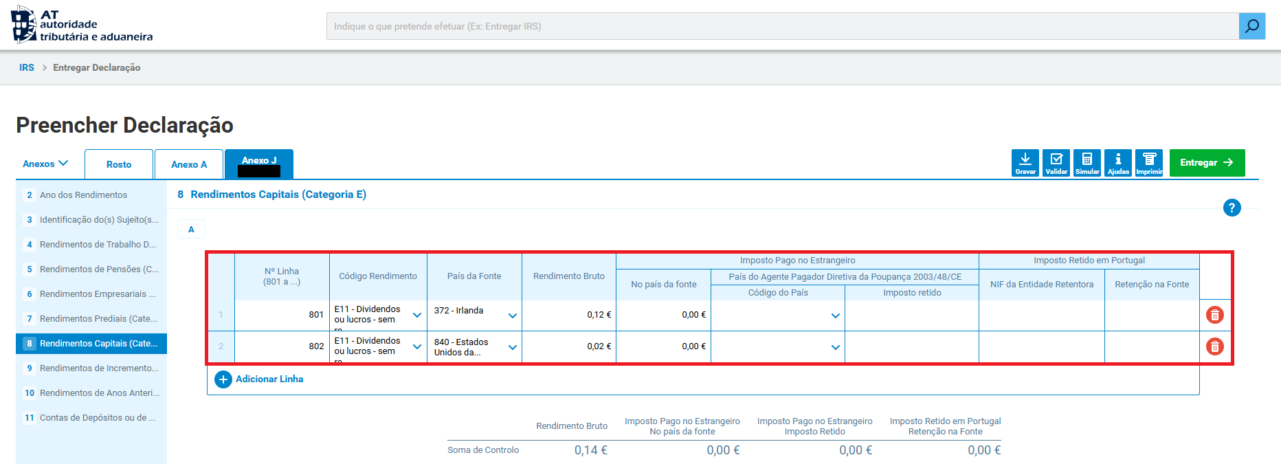Delete line 802 with trash icon
This screenshot has height=464, width=1281.
pos(1215,346)
